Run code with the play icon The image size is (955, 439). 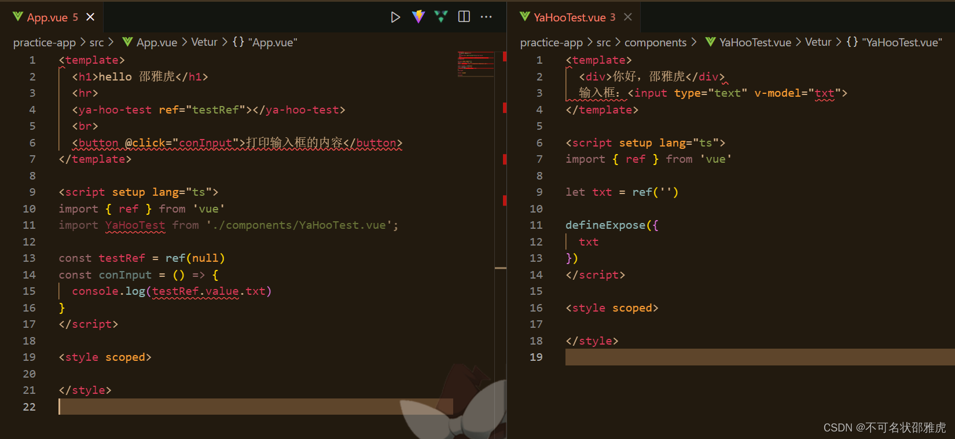click(395, 17)
